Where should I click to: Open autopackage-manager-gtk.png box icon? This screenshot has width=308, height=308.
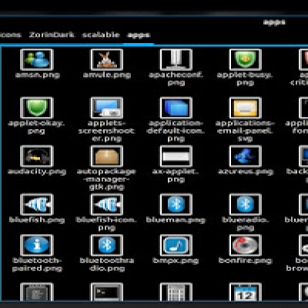click(106, 156)
